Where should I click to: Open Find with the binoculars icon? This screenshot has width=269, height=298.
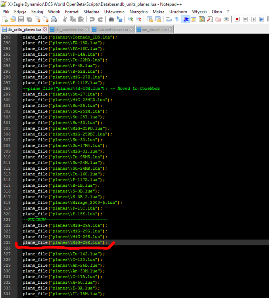(111, 19)
